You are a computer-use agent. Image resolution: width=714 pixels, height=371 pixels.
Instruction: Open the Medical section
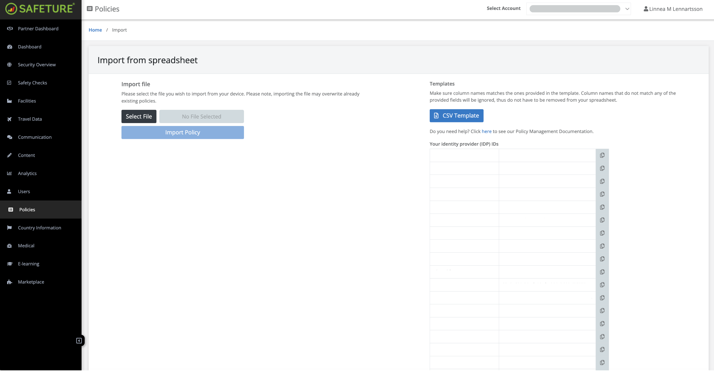tap(26, 246)
